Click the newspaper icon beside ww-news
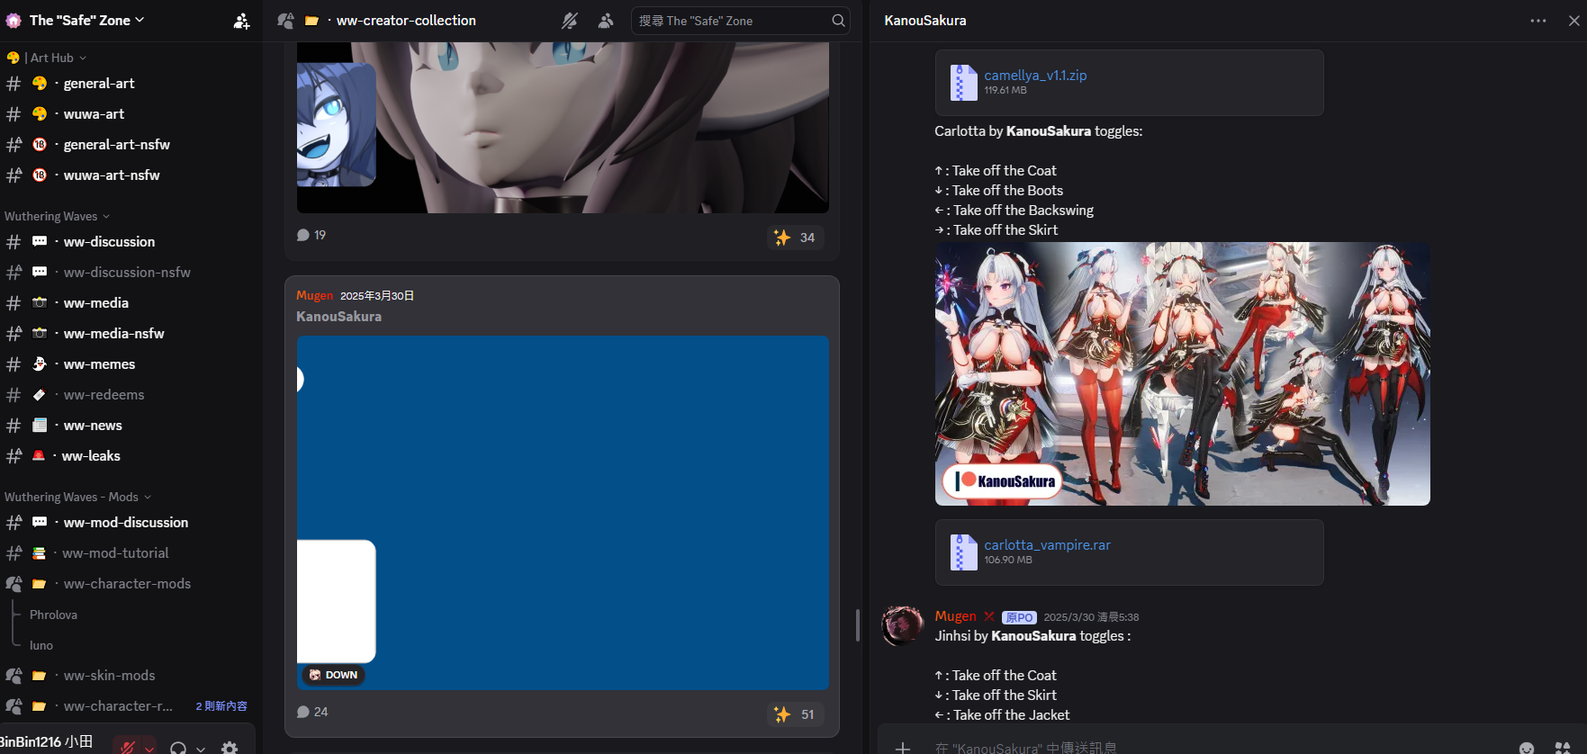 click(40, 426)
